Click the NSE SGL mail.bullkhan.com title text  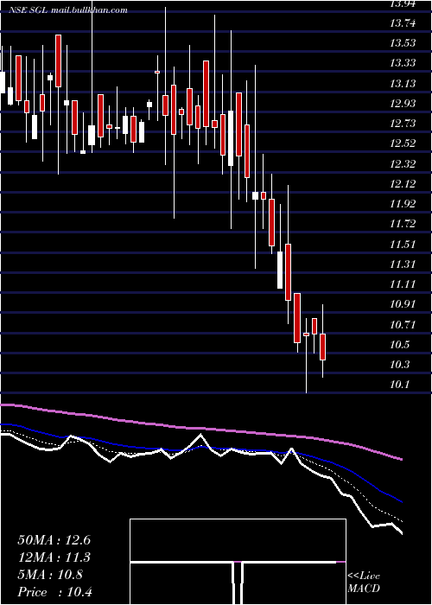tap(68, 10)
